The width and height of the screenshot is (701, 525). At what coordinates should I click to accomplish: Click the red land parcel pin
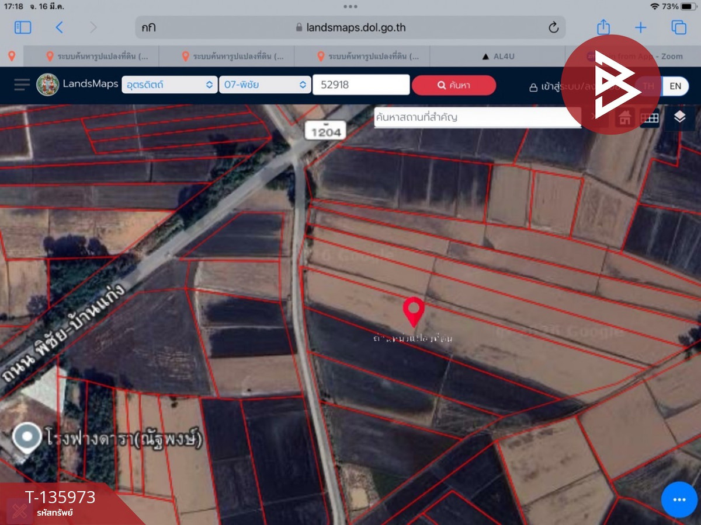click(414, 311)
